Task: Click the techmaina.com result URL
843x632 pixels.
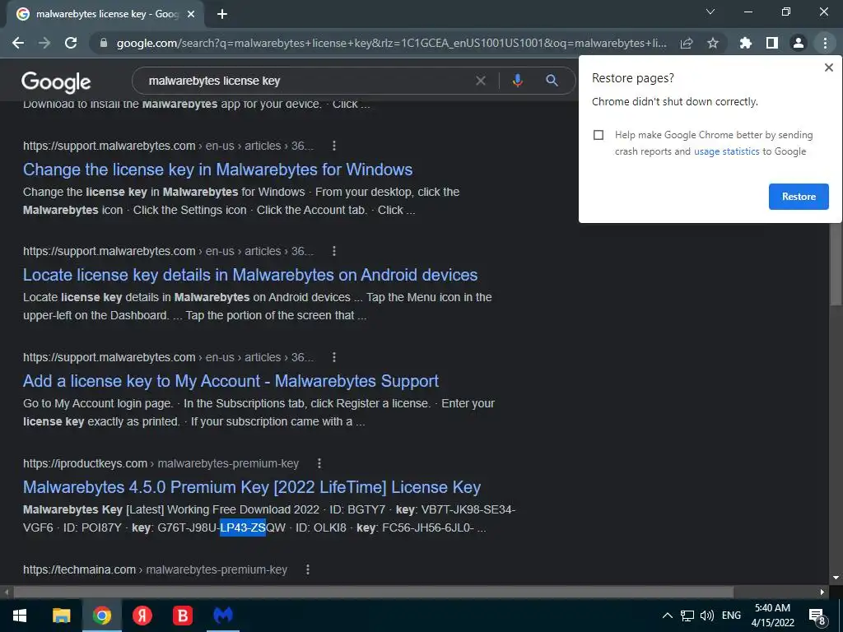Action: (x=155, y=569)
